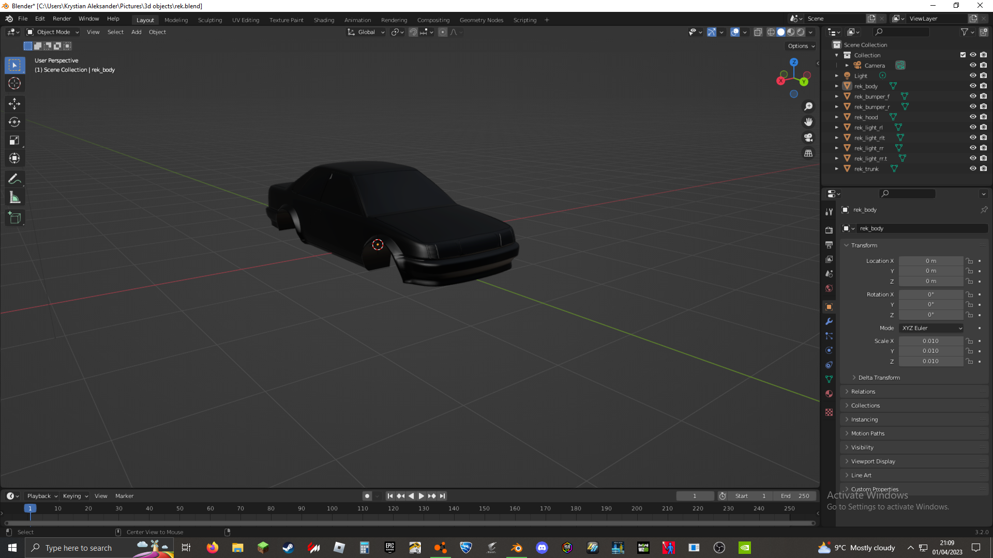
Task: Open XYZ Euler rotation mode dropdown
Action: 931,328
